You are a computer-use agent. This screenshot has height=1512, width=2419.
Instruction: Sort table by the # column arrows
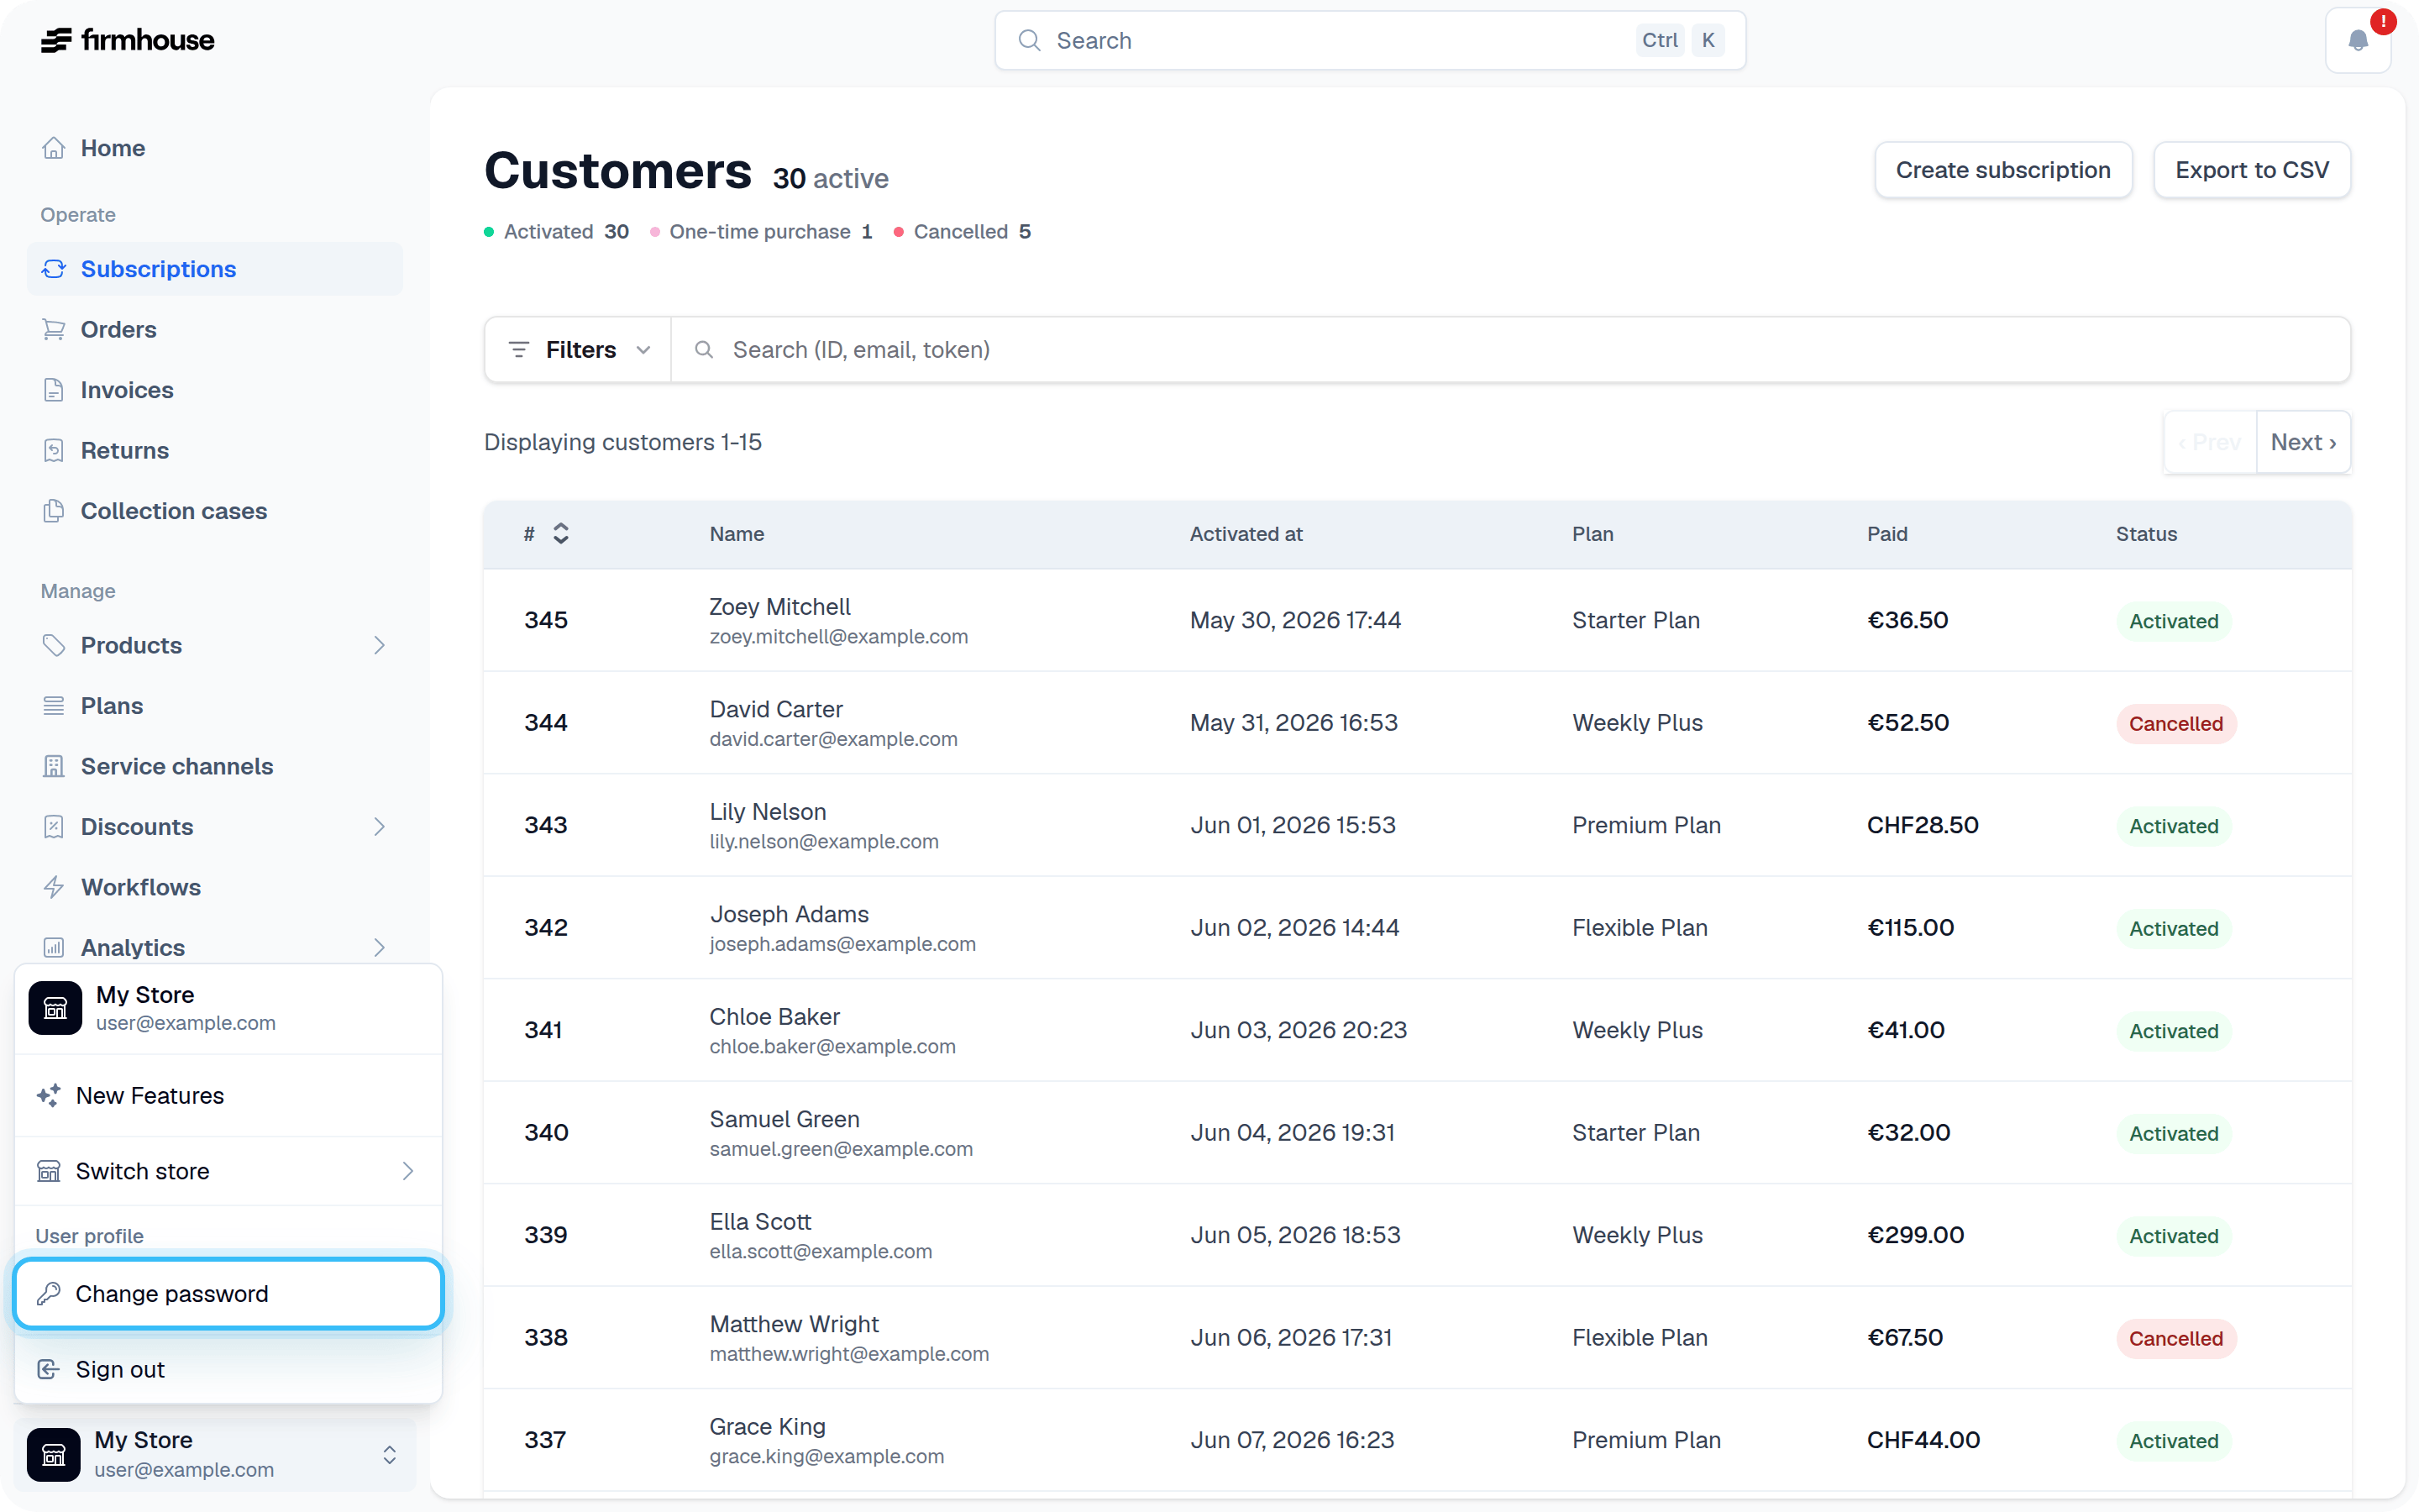click(561, 534)
